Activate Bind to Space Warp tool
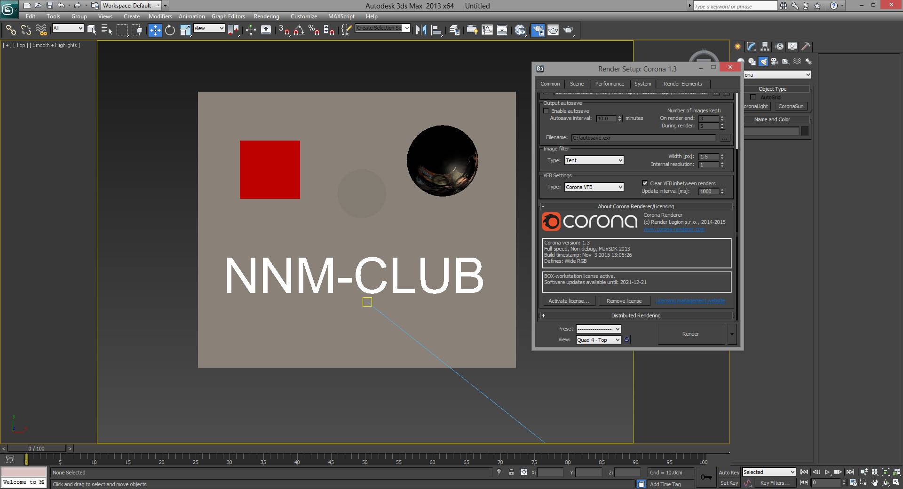Image resolution: width=903 pixels, height=489 pixels. [41, 30]
